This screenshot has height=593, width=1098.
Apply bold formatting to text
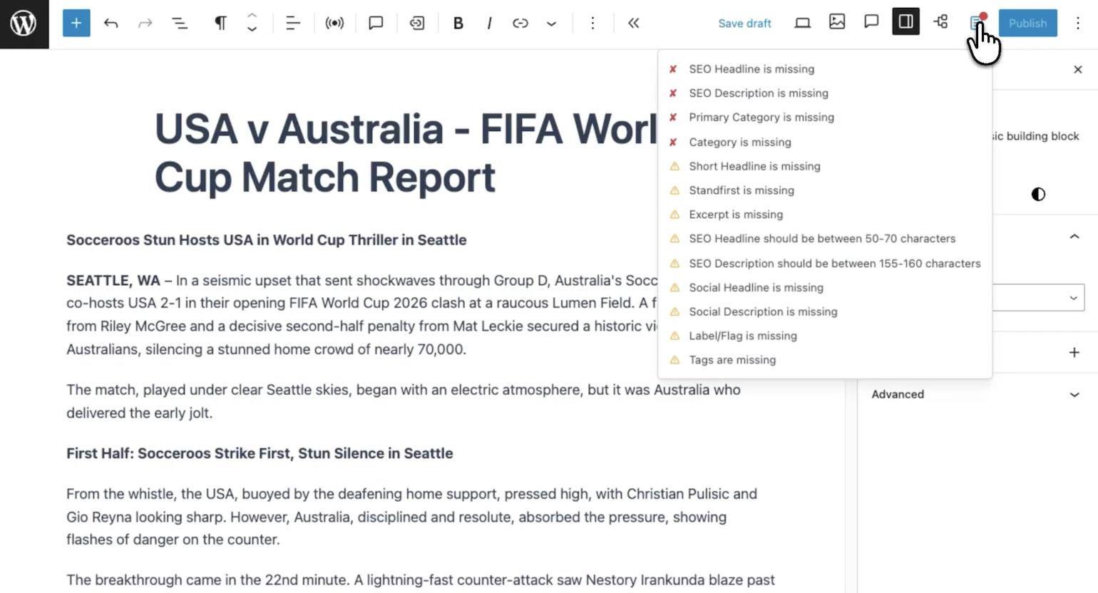[x=458, y=24]
